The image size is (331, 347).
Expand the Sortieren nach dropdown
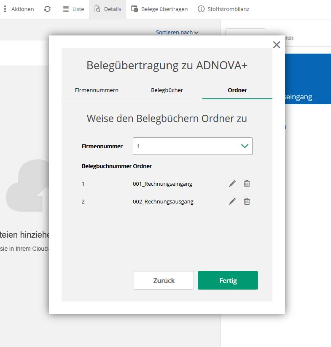177,33
